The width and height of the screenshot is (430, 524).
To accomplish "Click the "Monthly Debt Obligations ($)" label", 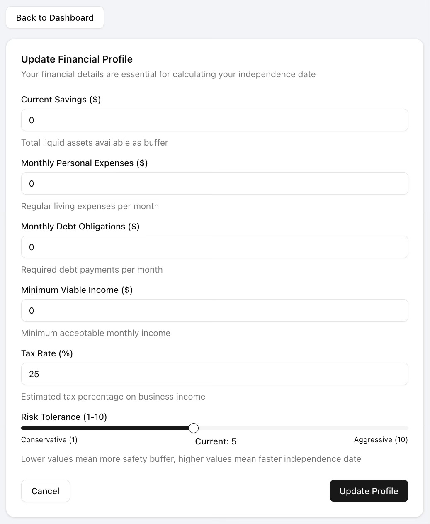I will tap(80, 227).
